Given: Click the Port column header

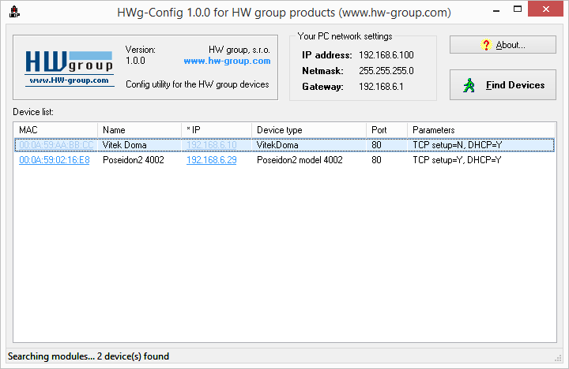Looking at the screenshot, I should 386,130.
